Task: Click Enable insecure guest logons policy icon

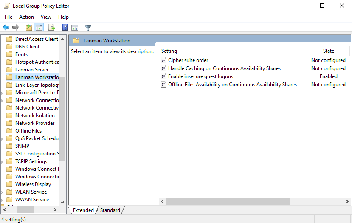Action: point(163,76)
